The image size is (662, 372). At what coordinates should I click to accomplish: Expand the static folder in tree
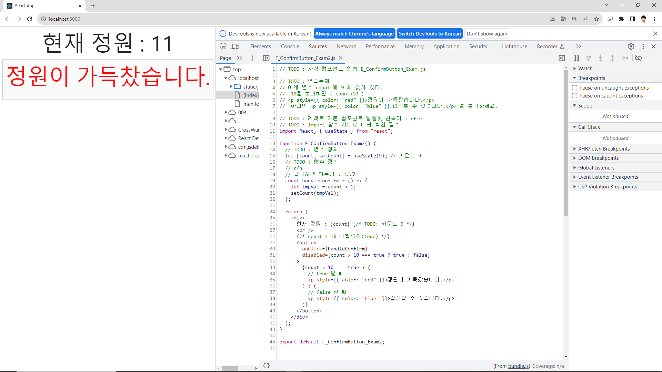(x=231, y=87)
